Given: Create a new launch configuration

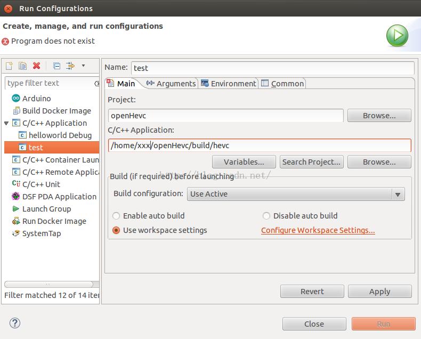Looking at the screenshot, I should (9, 66).
